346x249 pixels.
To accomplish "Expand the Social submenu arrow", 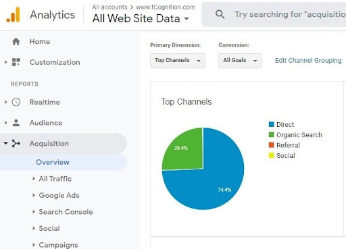I will pyautogui.click(x=34, y=228).
